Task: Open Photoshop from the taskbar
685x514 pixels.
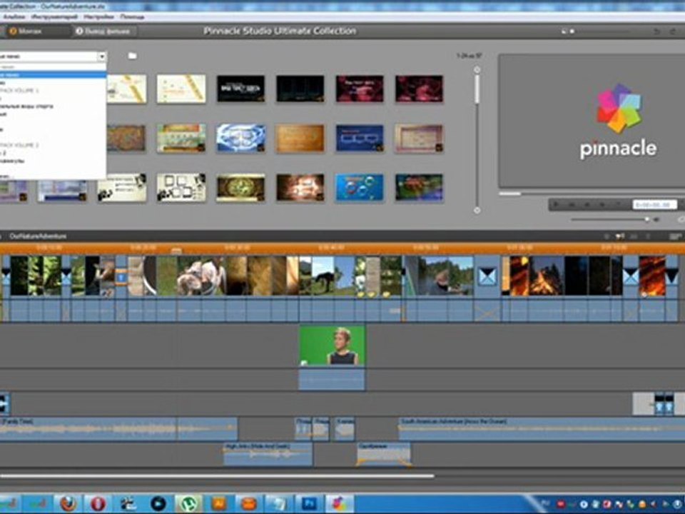Action: click(x=309, y=504)
